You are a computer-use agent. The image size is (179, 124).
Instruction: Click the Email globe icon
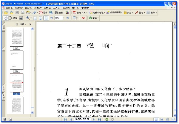(51, 12)
